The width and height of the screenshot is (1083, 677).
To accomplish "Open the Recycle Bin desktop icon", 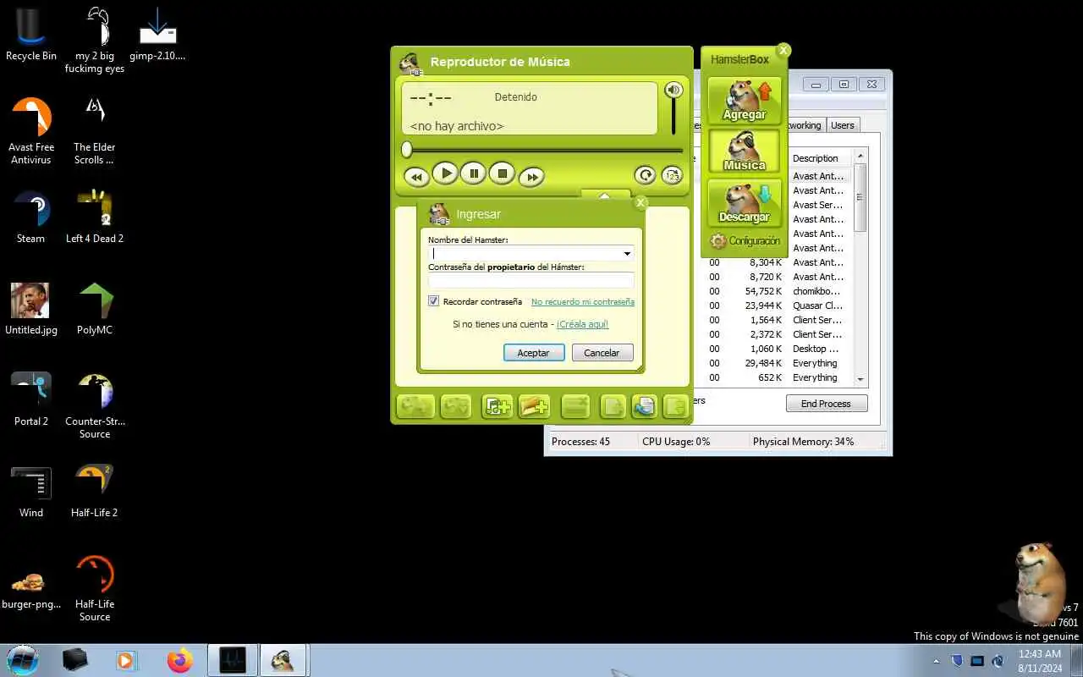I will 31,34.
